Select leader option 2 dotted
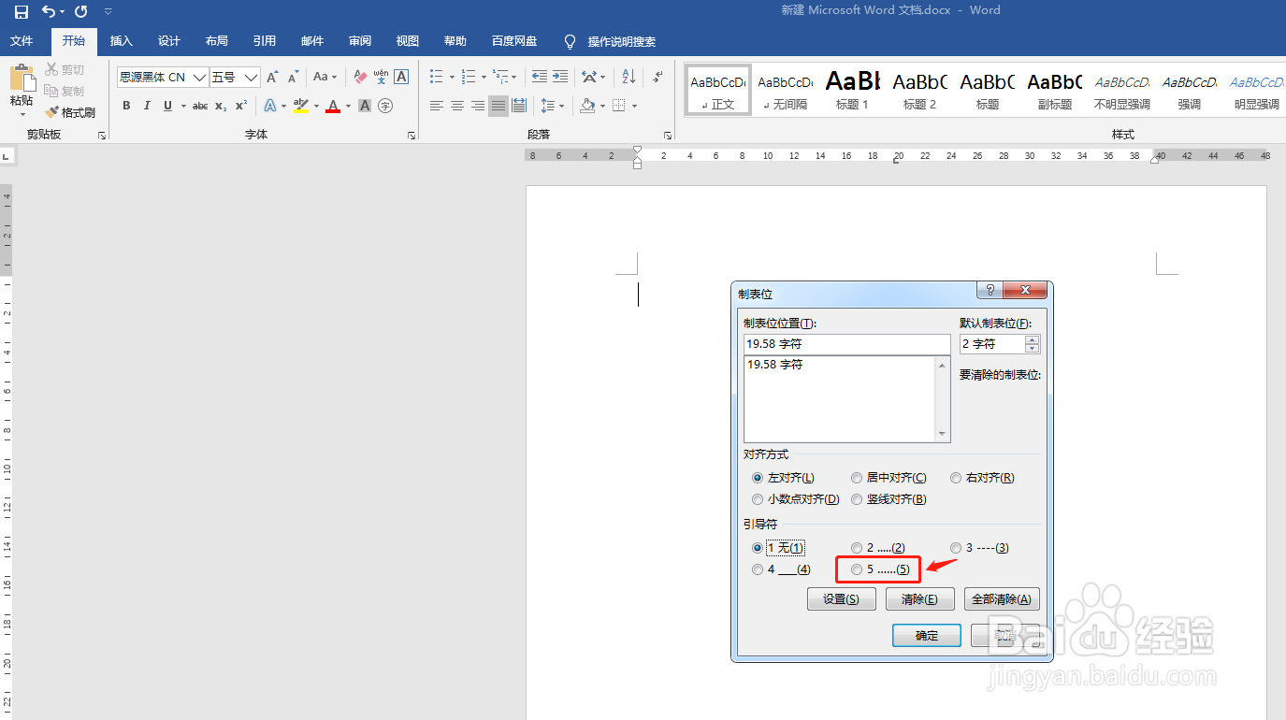1286x720 pixels. click(x=857, y=548)
